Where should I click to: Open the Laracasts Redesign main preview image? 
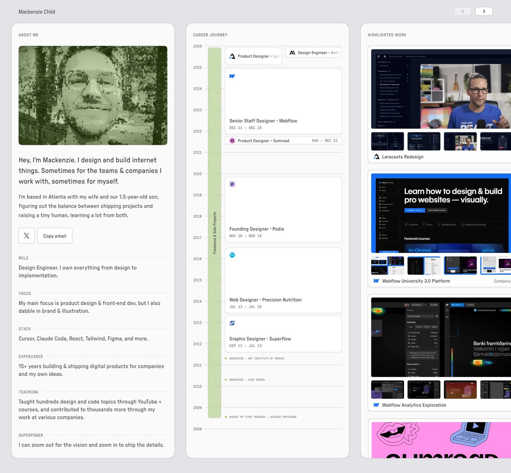tap(441, 89)
